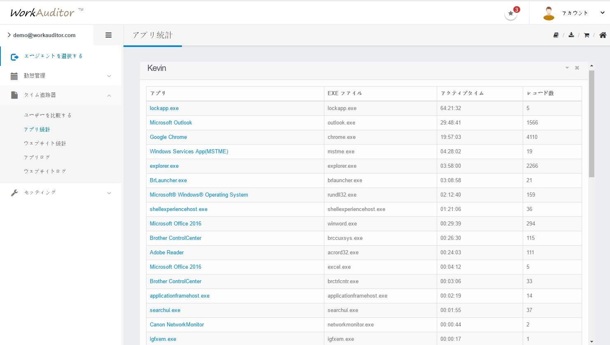Open Windows Services App(MSTME) link
The height and width of the screenshot is (345, 610).
(189, 152)
